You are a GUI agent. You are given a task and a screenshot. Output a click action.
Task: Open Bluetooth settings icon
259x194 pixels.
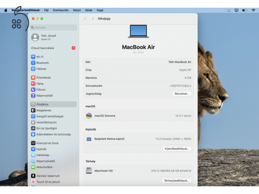click(33, 63)
